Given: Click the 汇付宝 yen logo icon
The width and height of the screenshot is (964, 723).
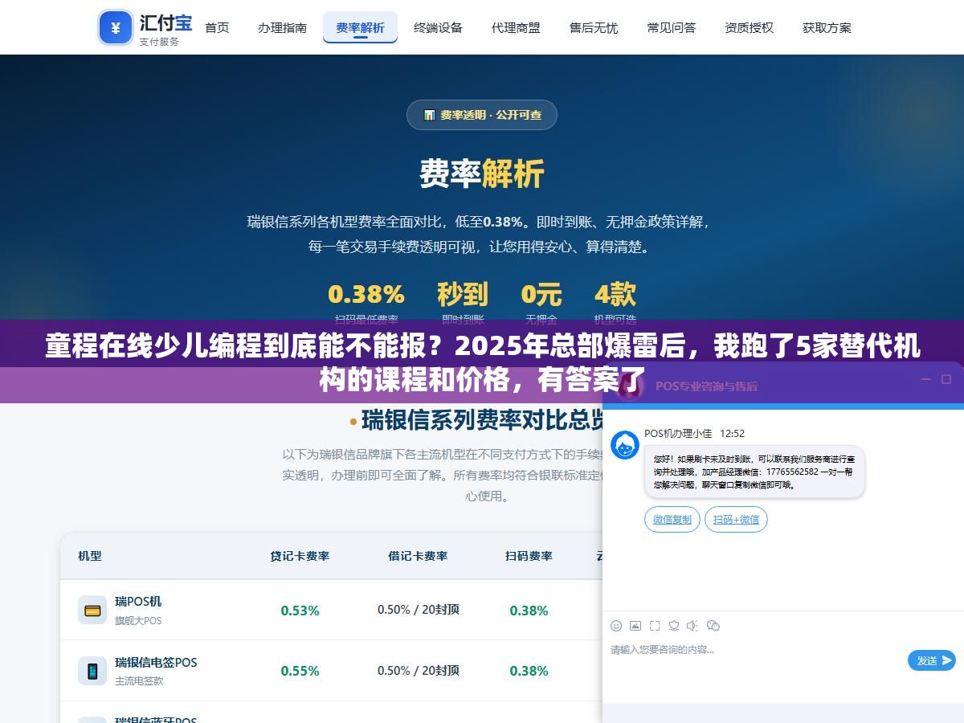Looking at the screenshot, I should [116, 28].
